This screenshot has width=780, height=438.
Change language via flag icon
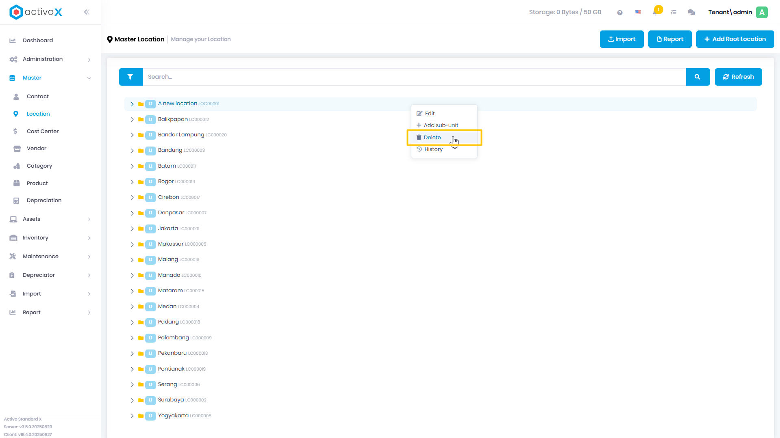638,12
